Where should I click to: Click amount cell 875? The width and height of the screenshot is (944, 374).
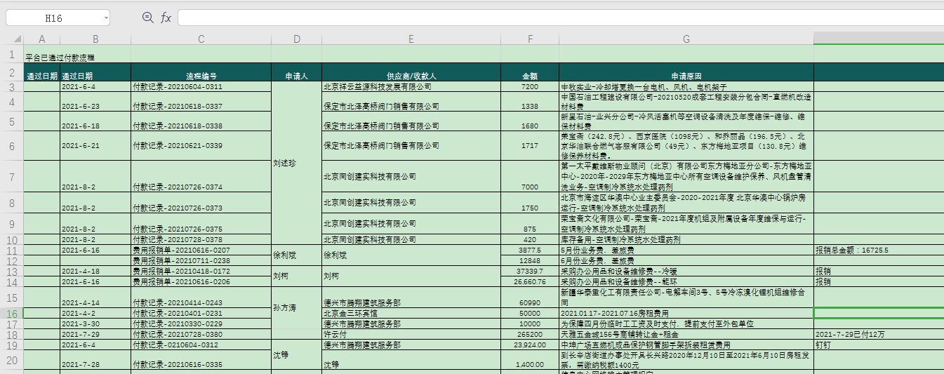point(530,225)
